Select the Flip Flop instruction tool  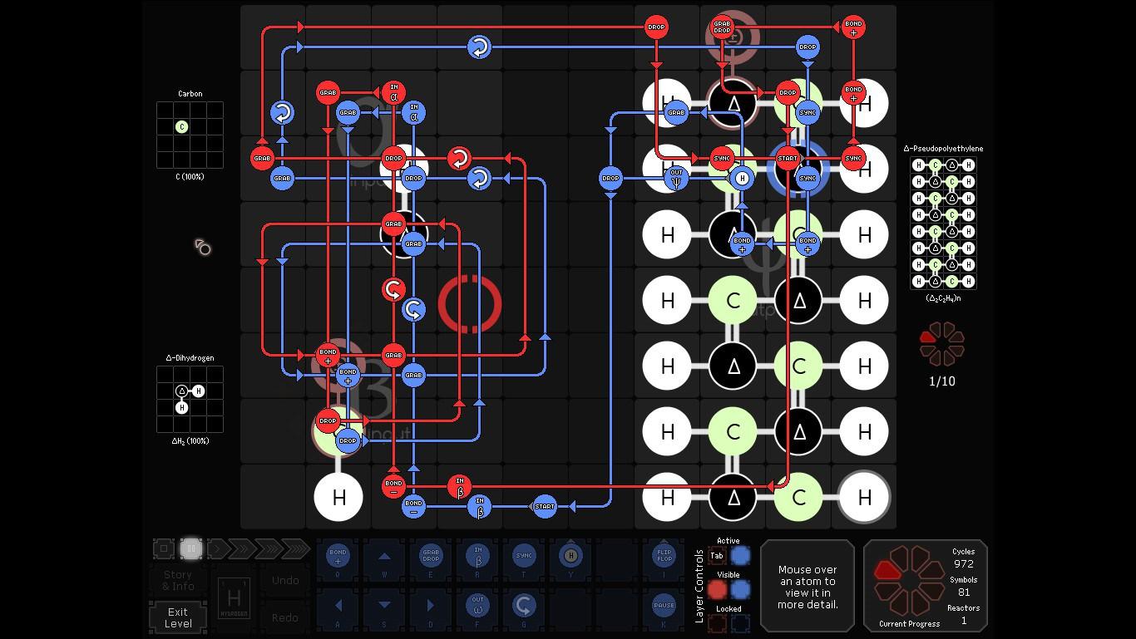tap(664, 556)
